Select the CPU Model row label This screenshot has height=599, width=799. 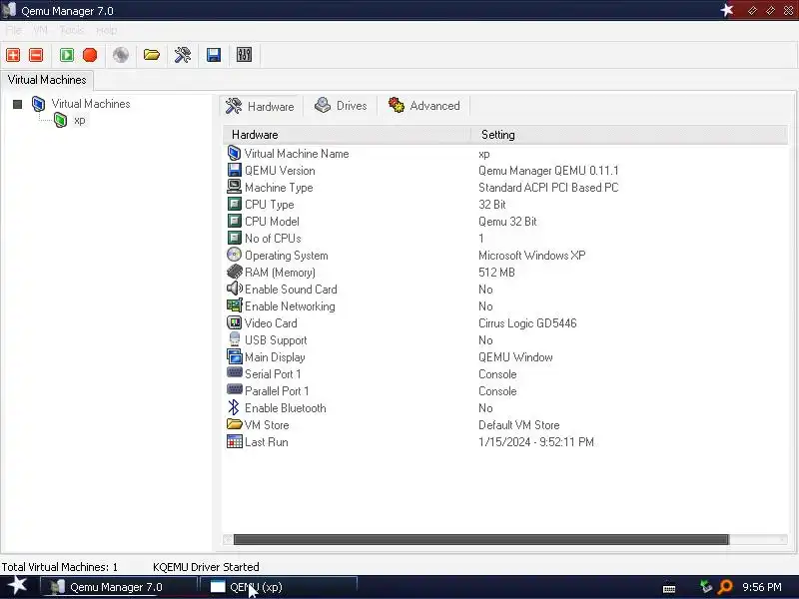click(x=272, y=221)
